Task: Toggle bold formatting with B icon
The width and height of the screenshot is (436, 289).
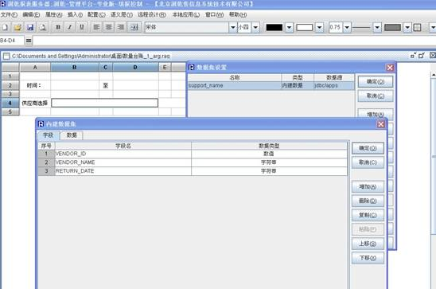Action: tap(58, 27)
